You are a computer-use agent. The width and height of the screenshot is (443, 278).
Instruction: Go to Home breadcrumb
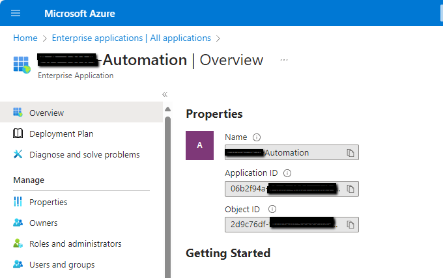pos(25,38)
